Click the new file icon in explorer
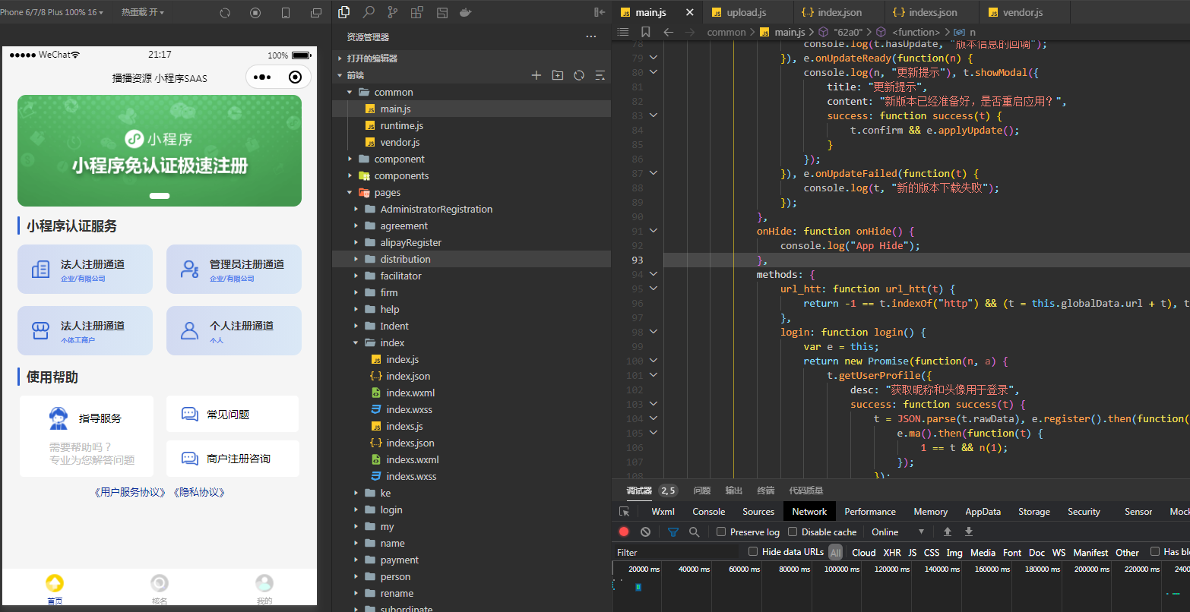The width and height of the screenshot is (1190, 612). point(536,75)
